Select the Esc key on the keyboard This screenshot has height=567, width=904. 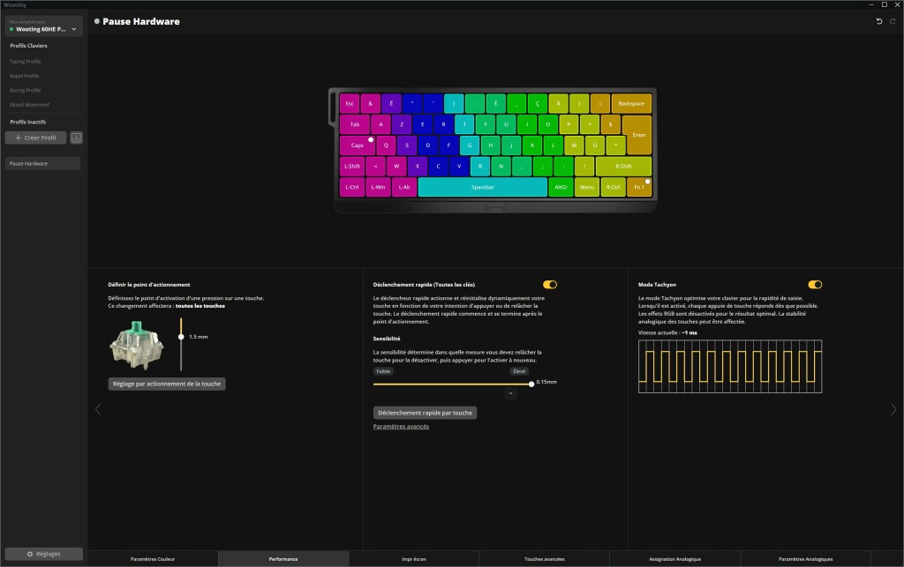[x=350, y=104]
